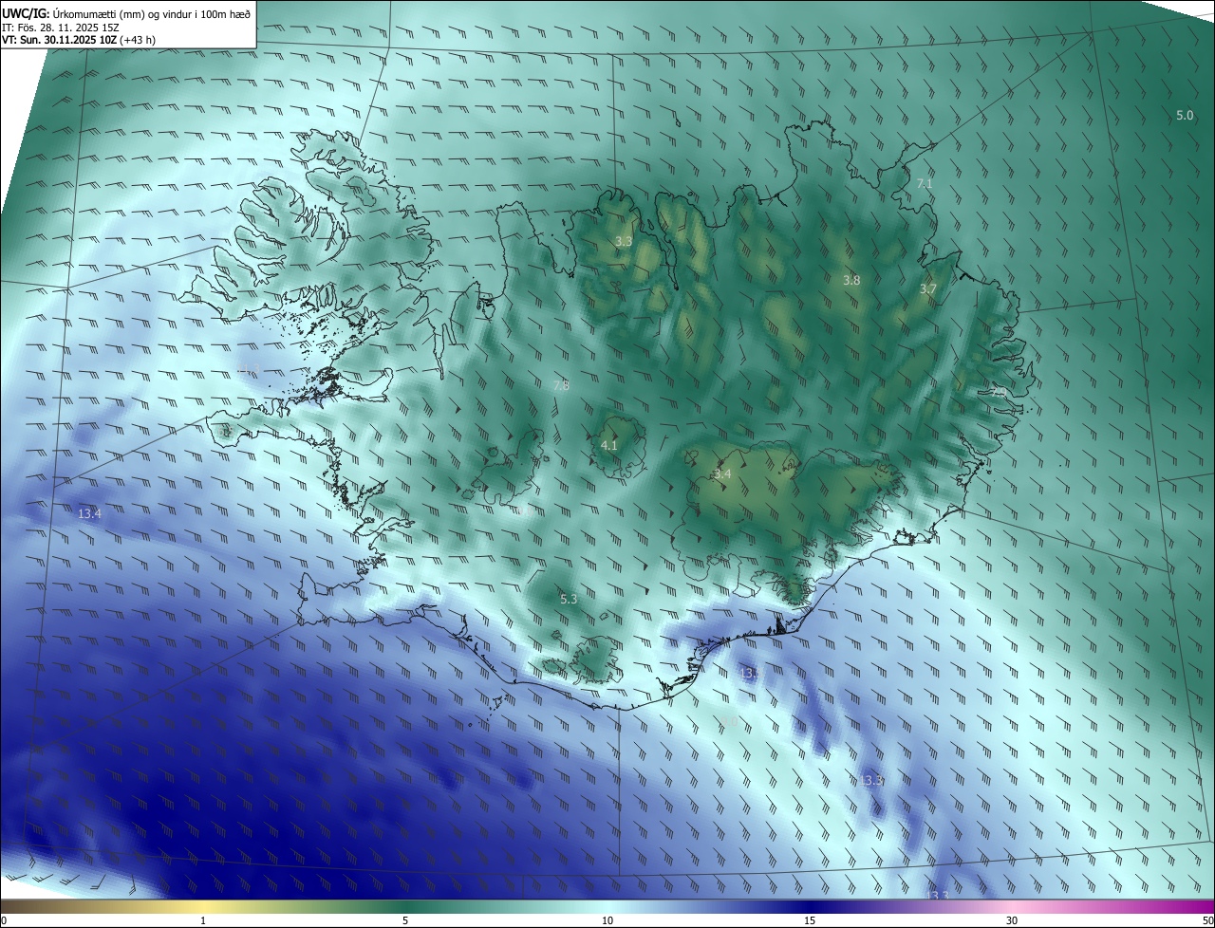Click the 3.3 value on the map

pyautogui.click(x=624, y=242)
